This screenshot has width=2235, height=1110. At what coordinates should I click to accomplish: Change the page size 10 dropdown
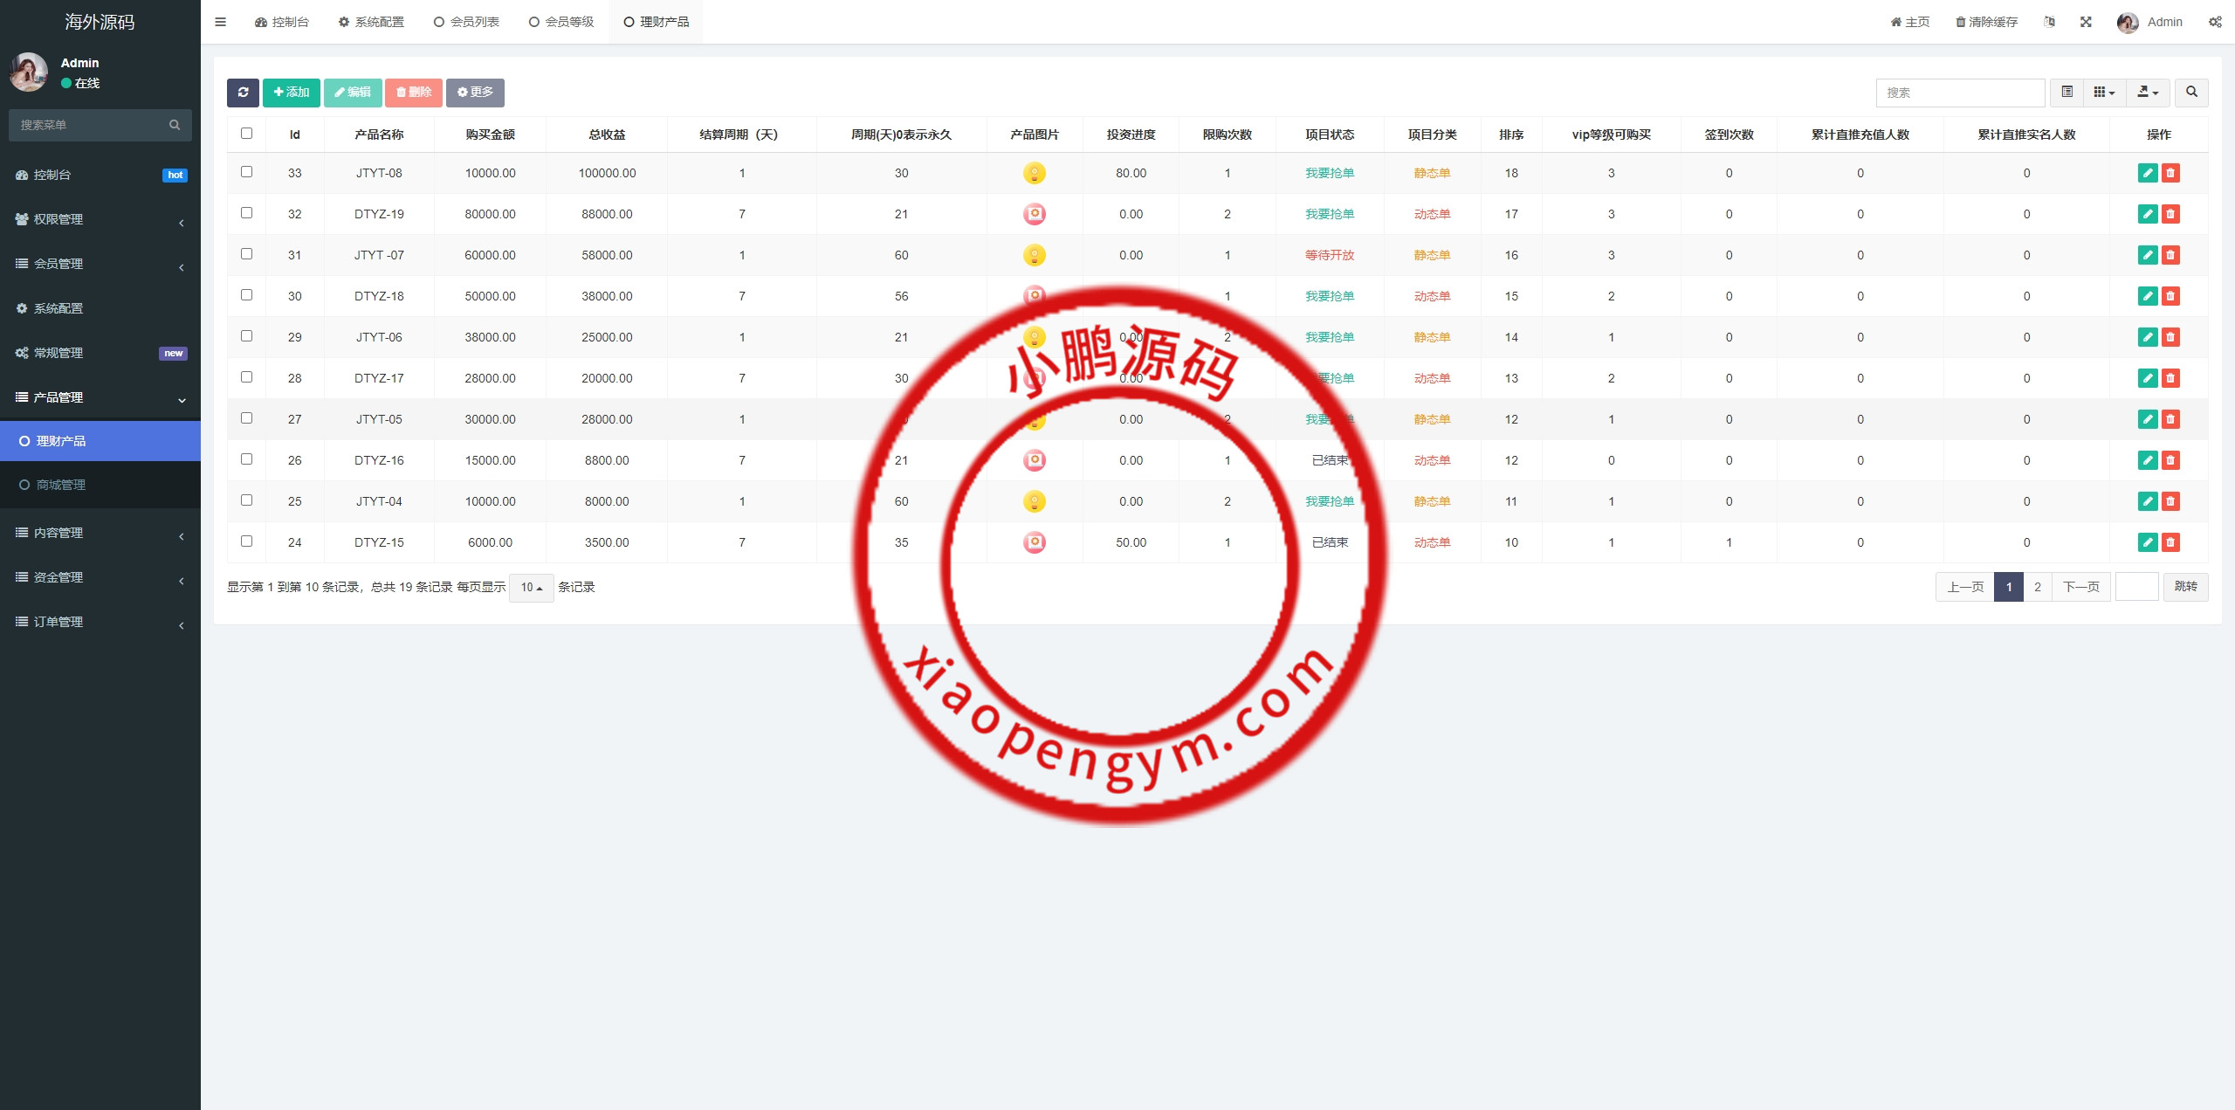point(531,588)
